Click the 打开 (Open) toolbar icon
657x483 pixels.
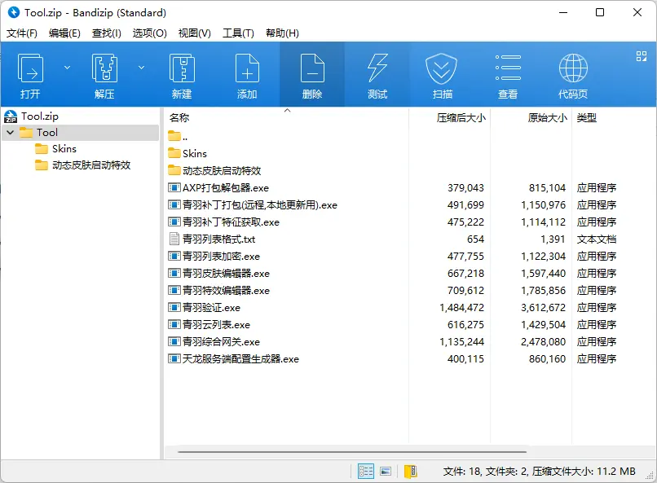[30, 75]
